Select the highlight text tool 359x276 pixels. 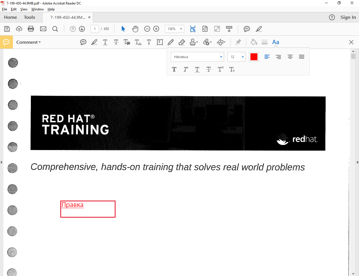tap(94, 42)
